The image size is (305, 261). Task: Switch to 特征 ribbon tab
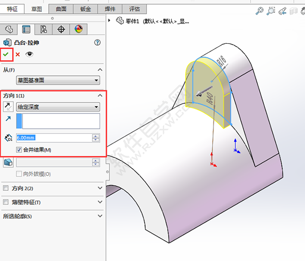tap(12, 9)
